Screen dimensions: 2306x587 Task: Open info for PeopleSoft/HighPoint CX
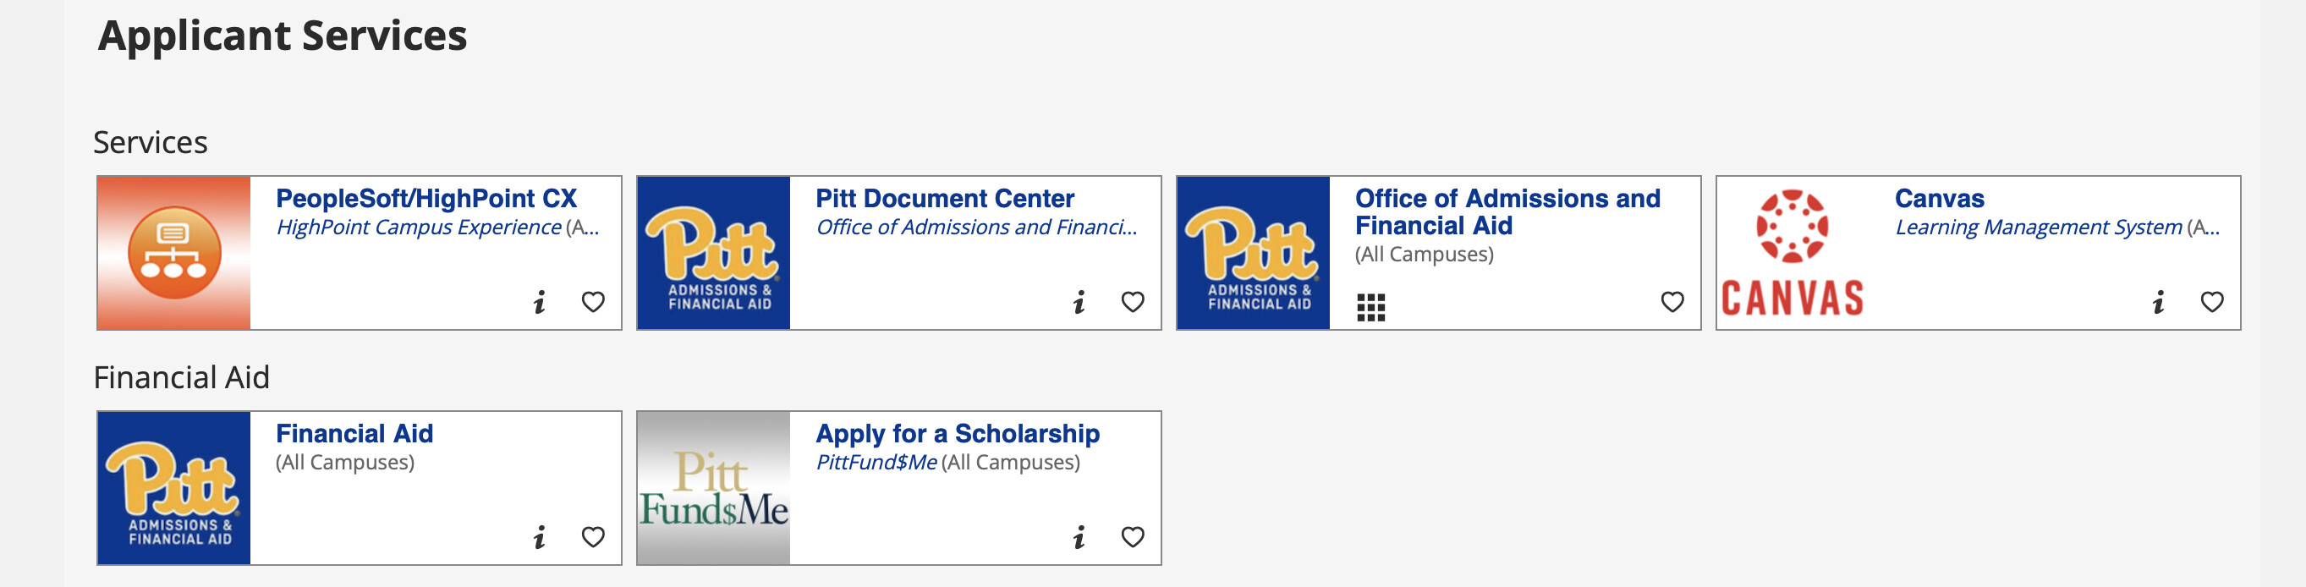(x=539, y=303)
